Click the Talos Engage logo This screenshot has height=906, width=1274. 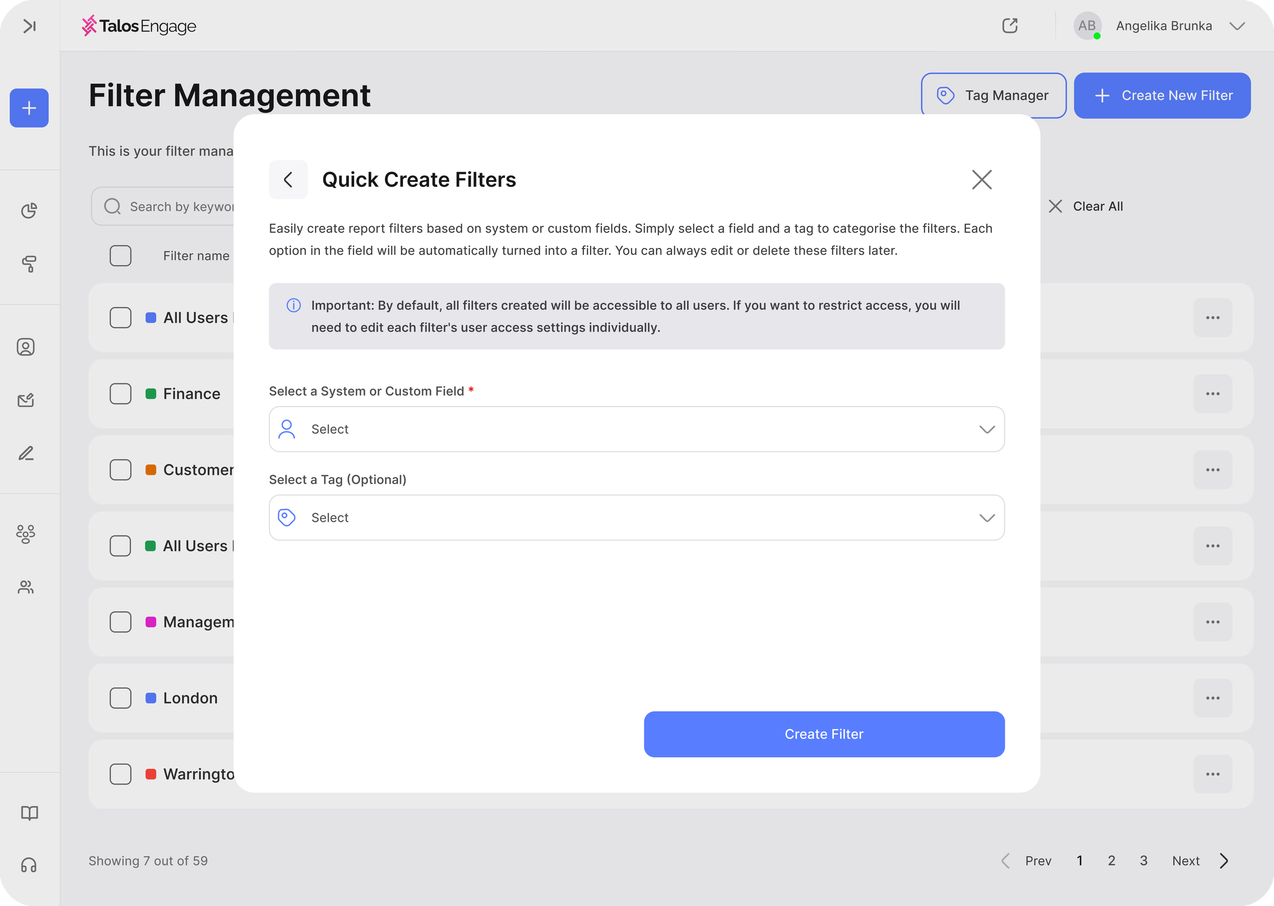pyautogui.click(x=139, y=26)
